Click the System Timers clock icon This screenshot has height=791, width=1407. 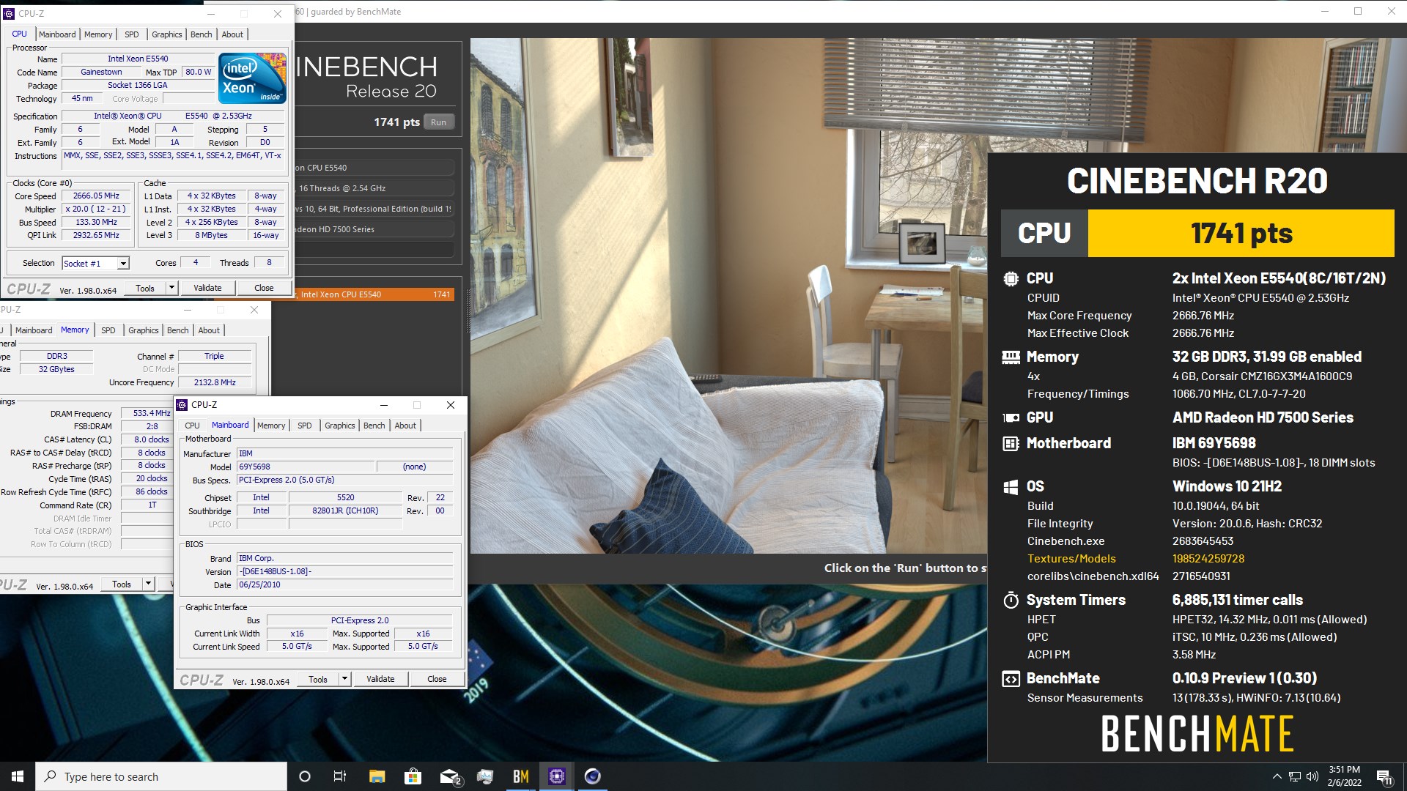coord(1011,600)
